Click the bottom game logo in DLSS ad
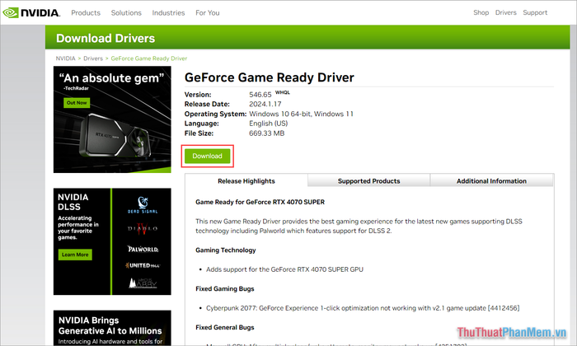 143,283
